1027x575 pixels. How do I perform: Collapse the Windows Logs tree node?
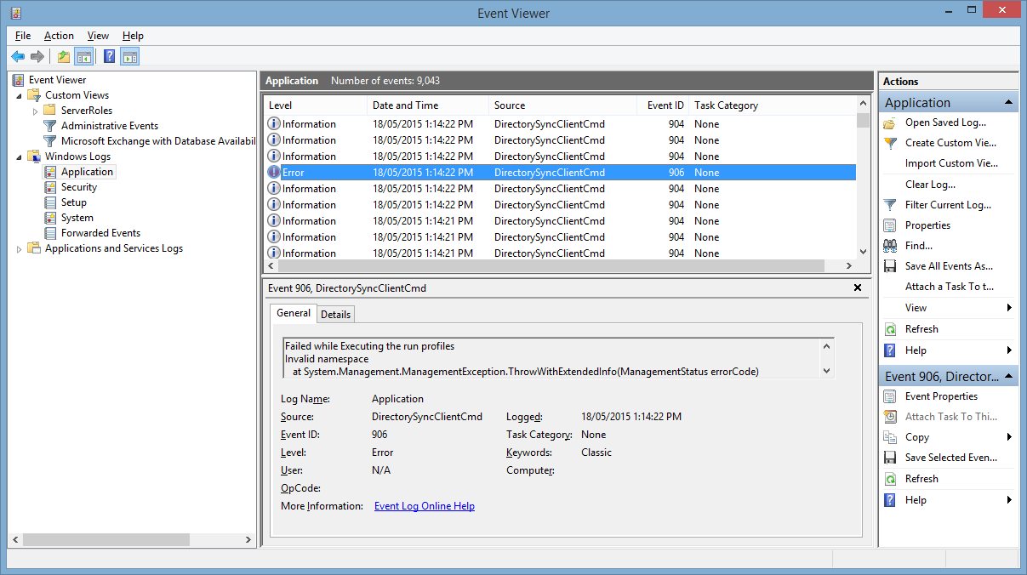pos(19,157)
